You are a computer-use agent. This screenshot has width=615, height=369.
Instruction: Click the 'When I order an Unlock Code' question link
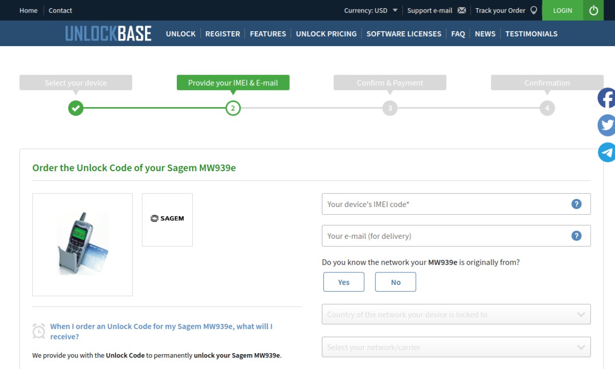(161, 332)
